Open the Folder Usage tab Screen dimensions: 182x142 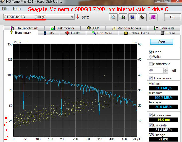pos(137,33)
